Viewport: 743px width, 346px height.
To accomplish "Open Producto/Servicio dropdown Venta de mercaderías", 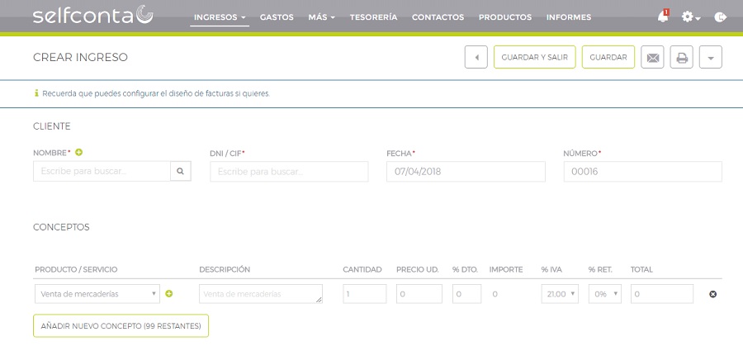I will pos(97,294).
